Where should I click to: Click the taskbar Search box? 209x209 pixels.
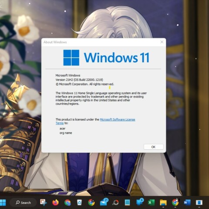[x=23, y=202]
